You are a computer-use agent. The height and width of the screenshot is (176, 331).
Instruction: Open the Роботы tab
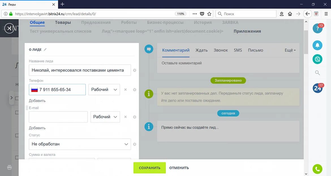pos(129,22)
